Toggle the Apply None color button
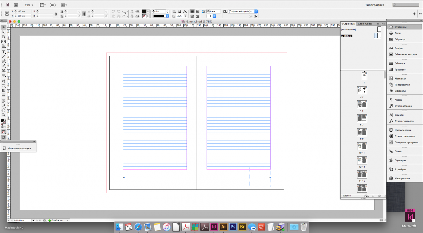Viewport: 423px width, 233px height. pyautogui.click(x=4, y=132)
